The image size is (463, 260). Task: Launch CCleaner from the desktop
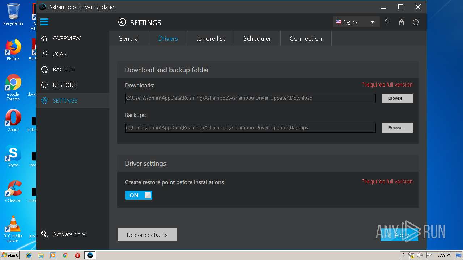[x=13, y=191]
